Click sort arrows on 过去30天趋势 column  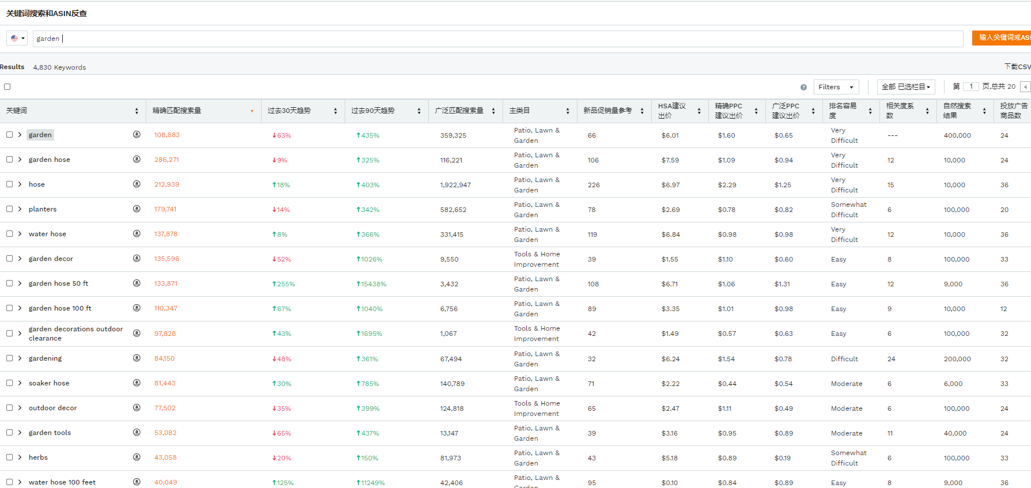335,111
